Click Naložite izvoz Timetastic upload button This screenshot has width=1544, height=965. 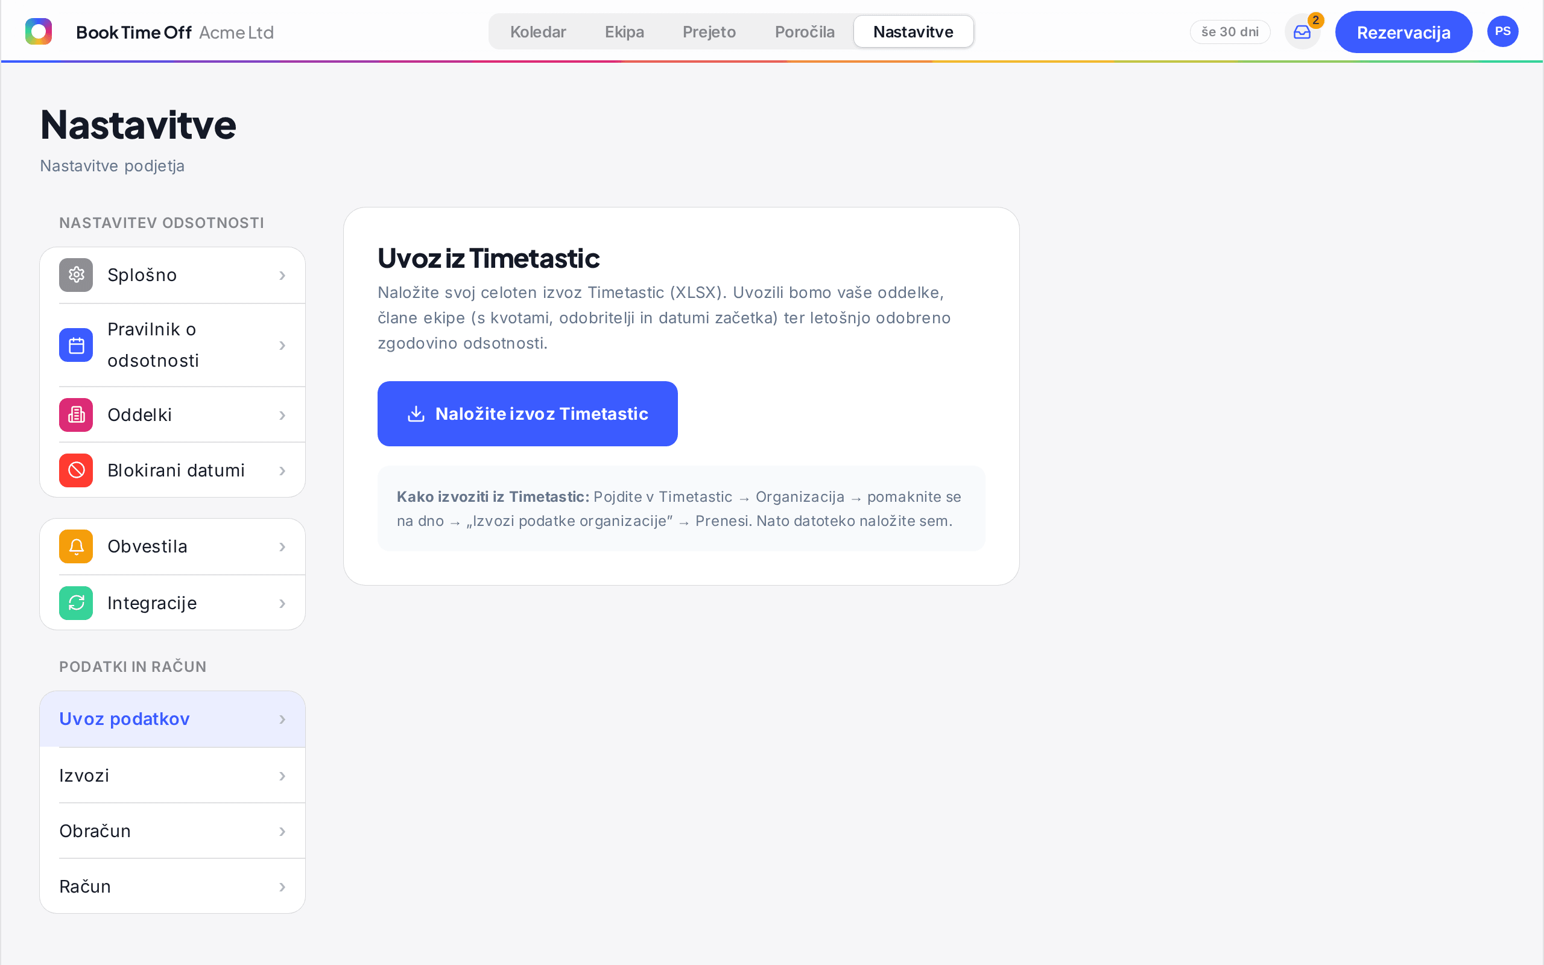tap(527, 414)
